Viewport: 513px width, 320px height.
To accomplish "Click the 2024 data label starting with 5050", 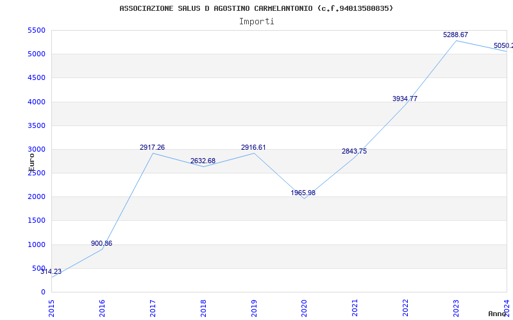I will click(503, 45).
